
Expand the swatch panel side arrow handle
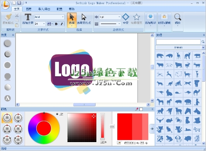[152, 129]
